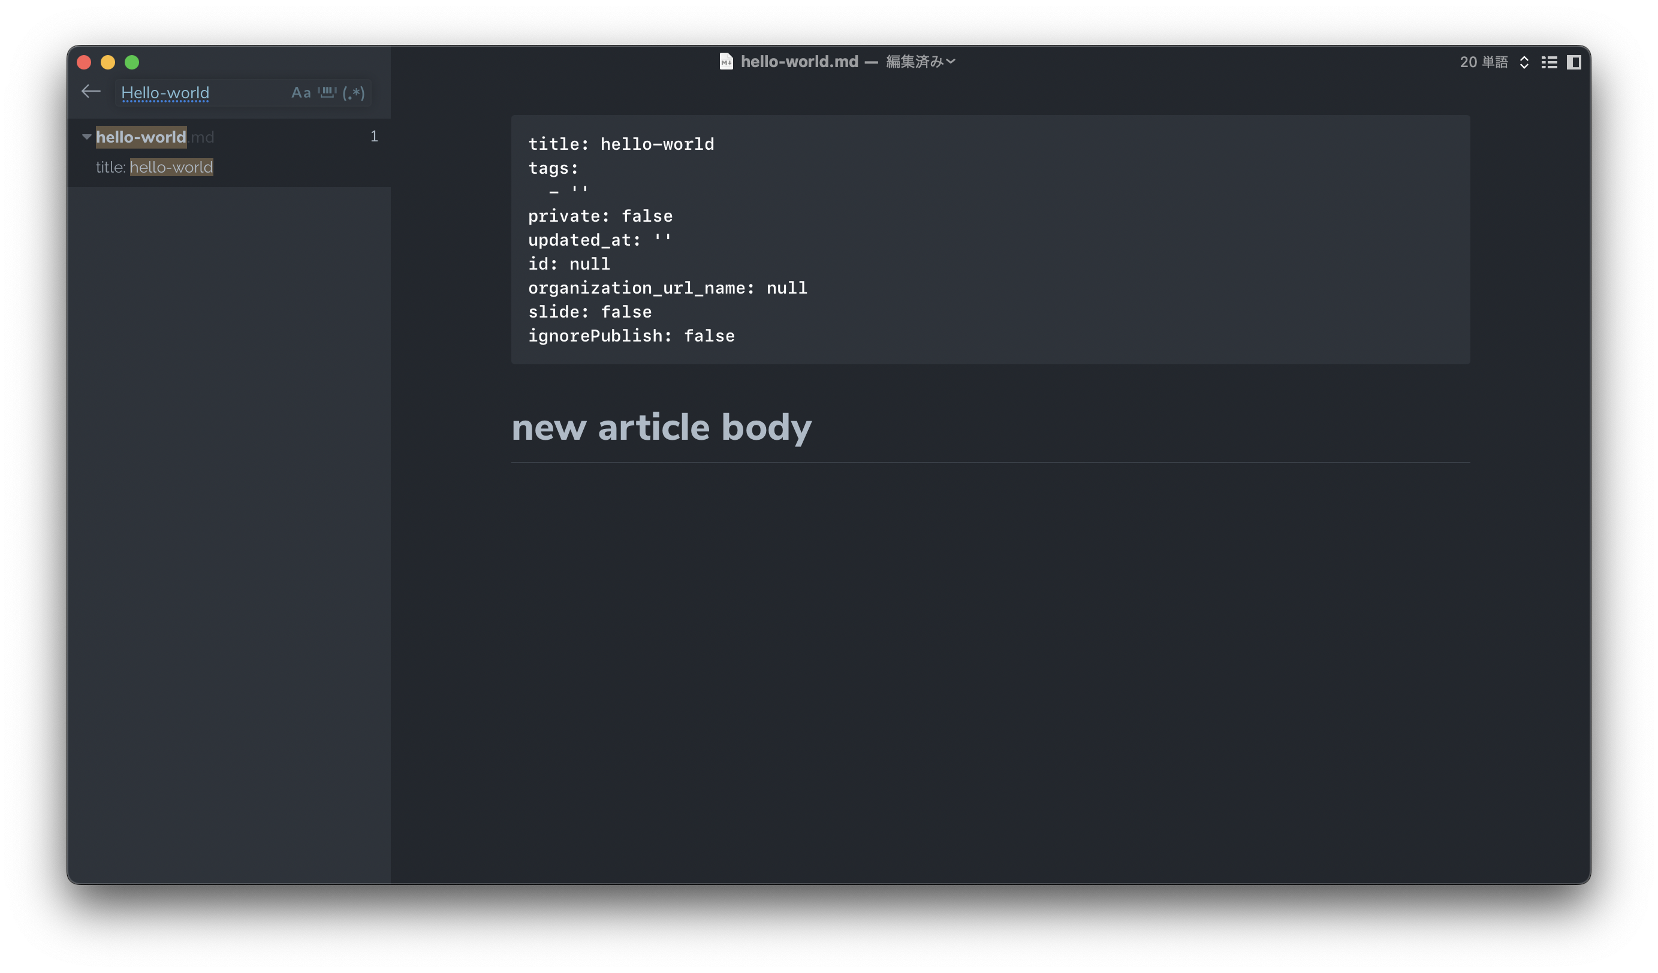Viewport: 1658px width, 973px height.
Task: Toggle the sidebar panel icon
Action: click(x=1574, y=62)
